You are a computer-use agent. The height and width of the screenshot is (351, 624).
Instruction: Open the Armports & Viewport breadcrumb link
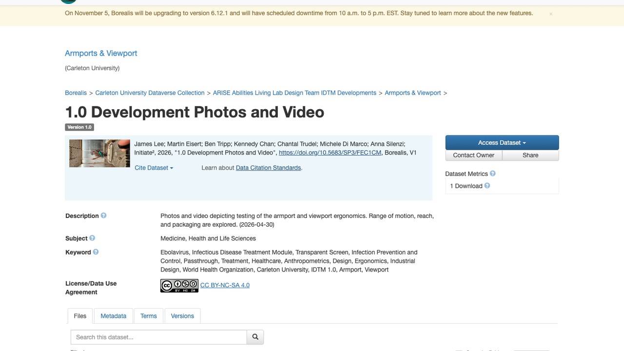[x=413, y=93]
